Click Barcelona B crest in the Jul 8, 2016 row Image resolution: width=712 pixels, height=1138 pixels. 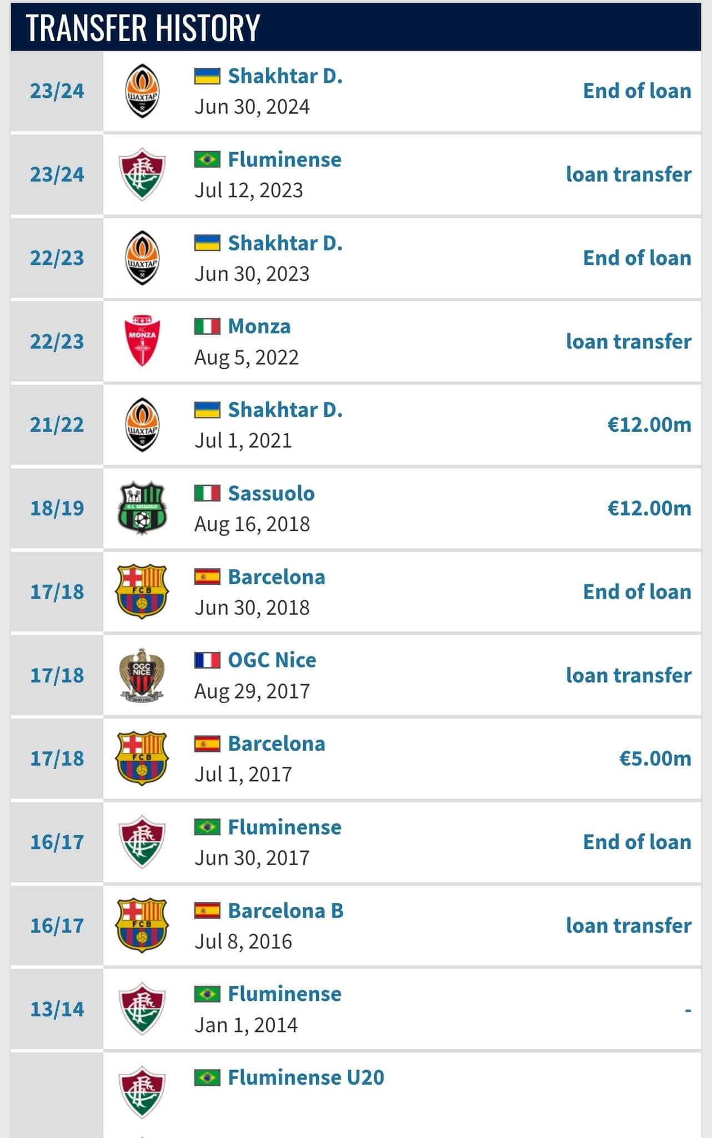click(142, 925)
